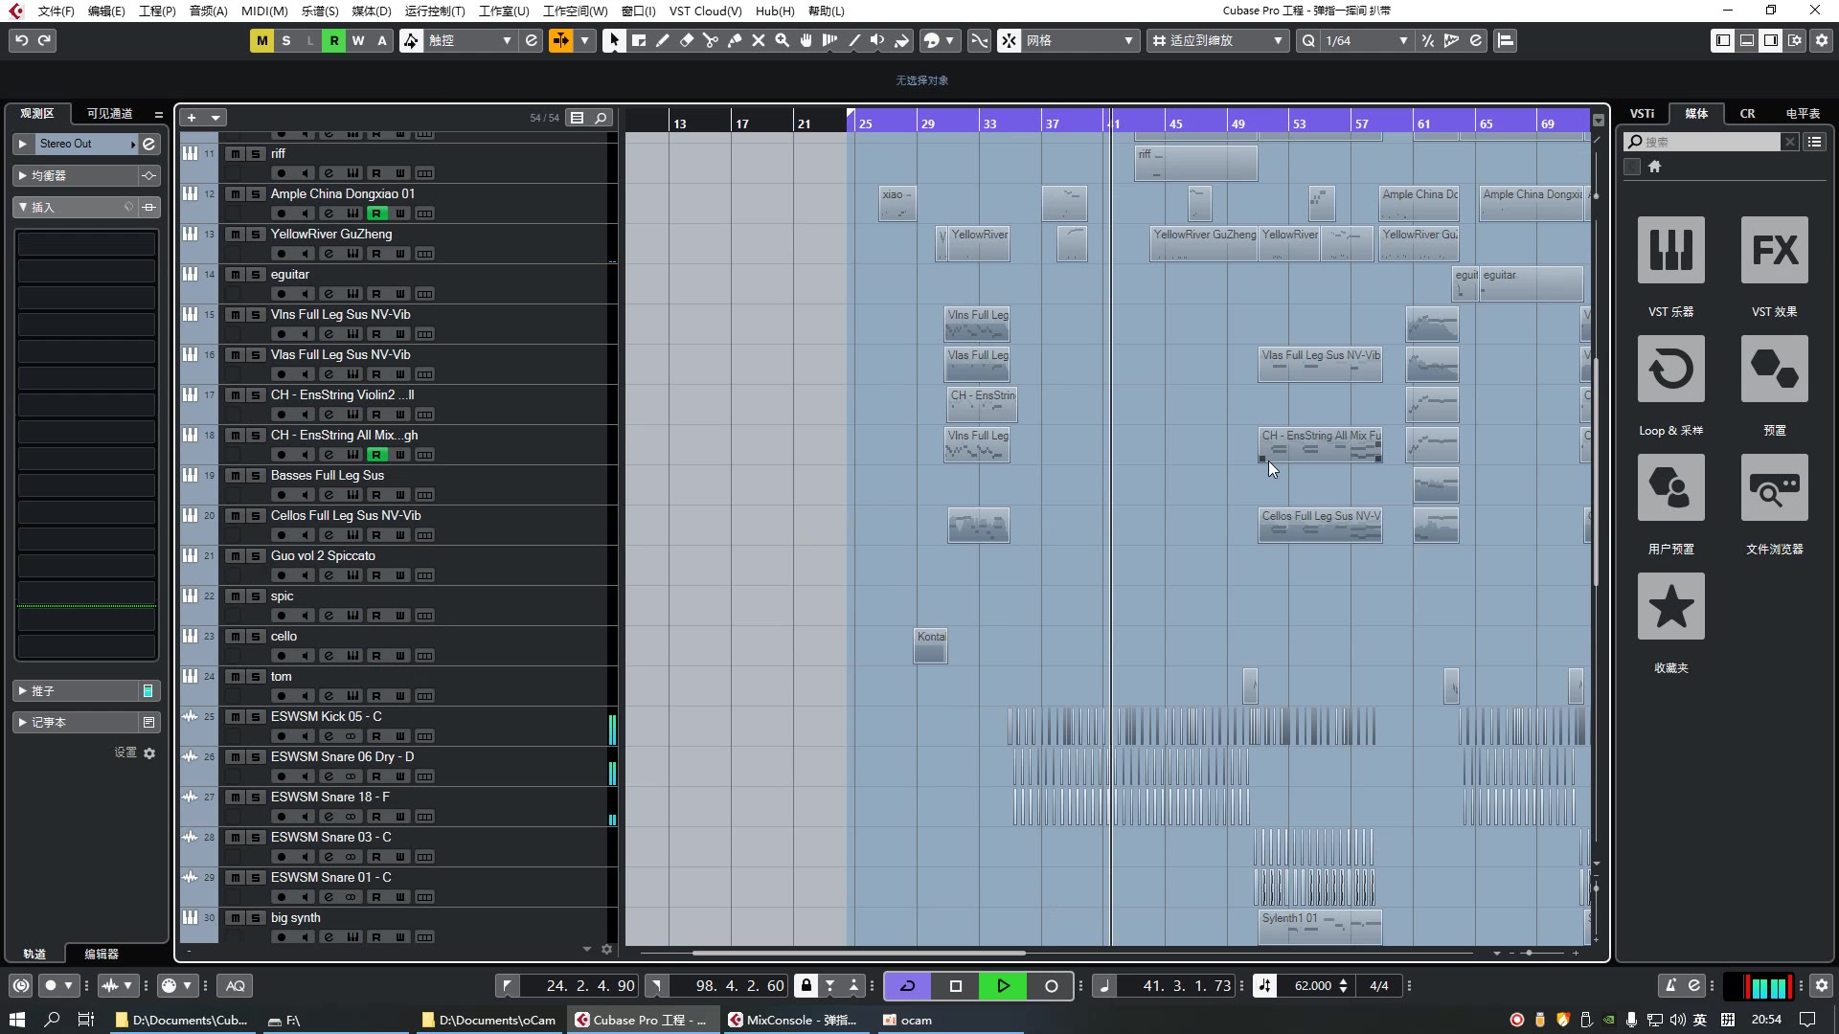Expand the Equalizers inspector section

[x=22, y=176]
